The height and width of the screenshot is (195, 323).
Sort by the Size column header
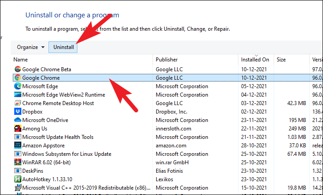click(281, 60)
